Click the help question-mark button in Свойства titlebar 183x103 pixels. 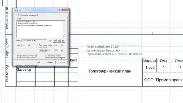(60, 9)
